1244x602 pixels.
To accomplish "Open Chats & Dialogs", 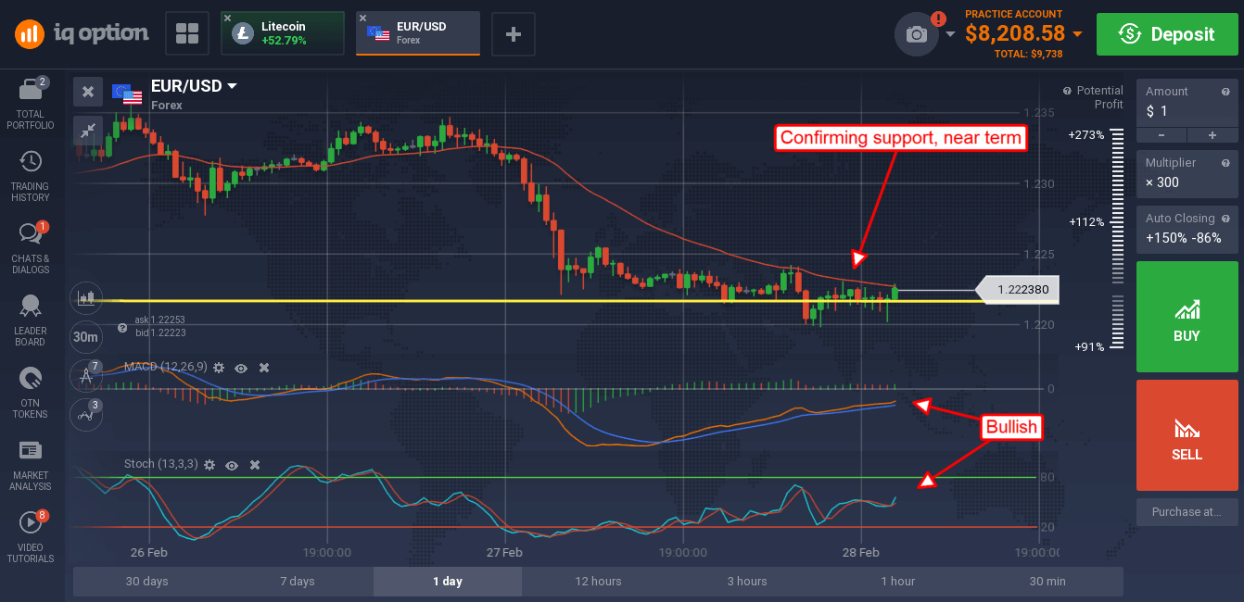I will 31,248.
